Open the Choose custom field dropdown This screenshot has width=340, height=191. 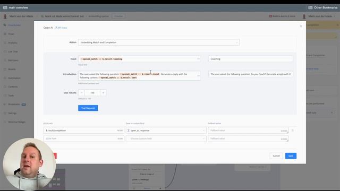point(166,138)
